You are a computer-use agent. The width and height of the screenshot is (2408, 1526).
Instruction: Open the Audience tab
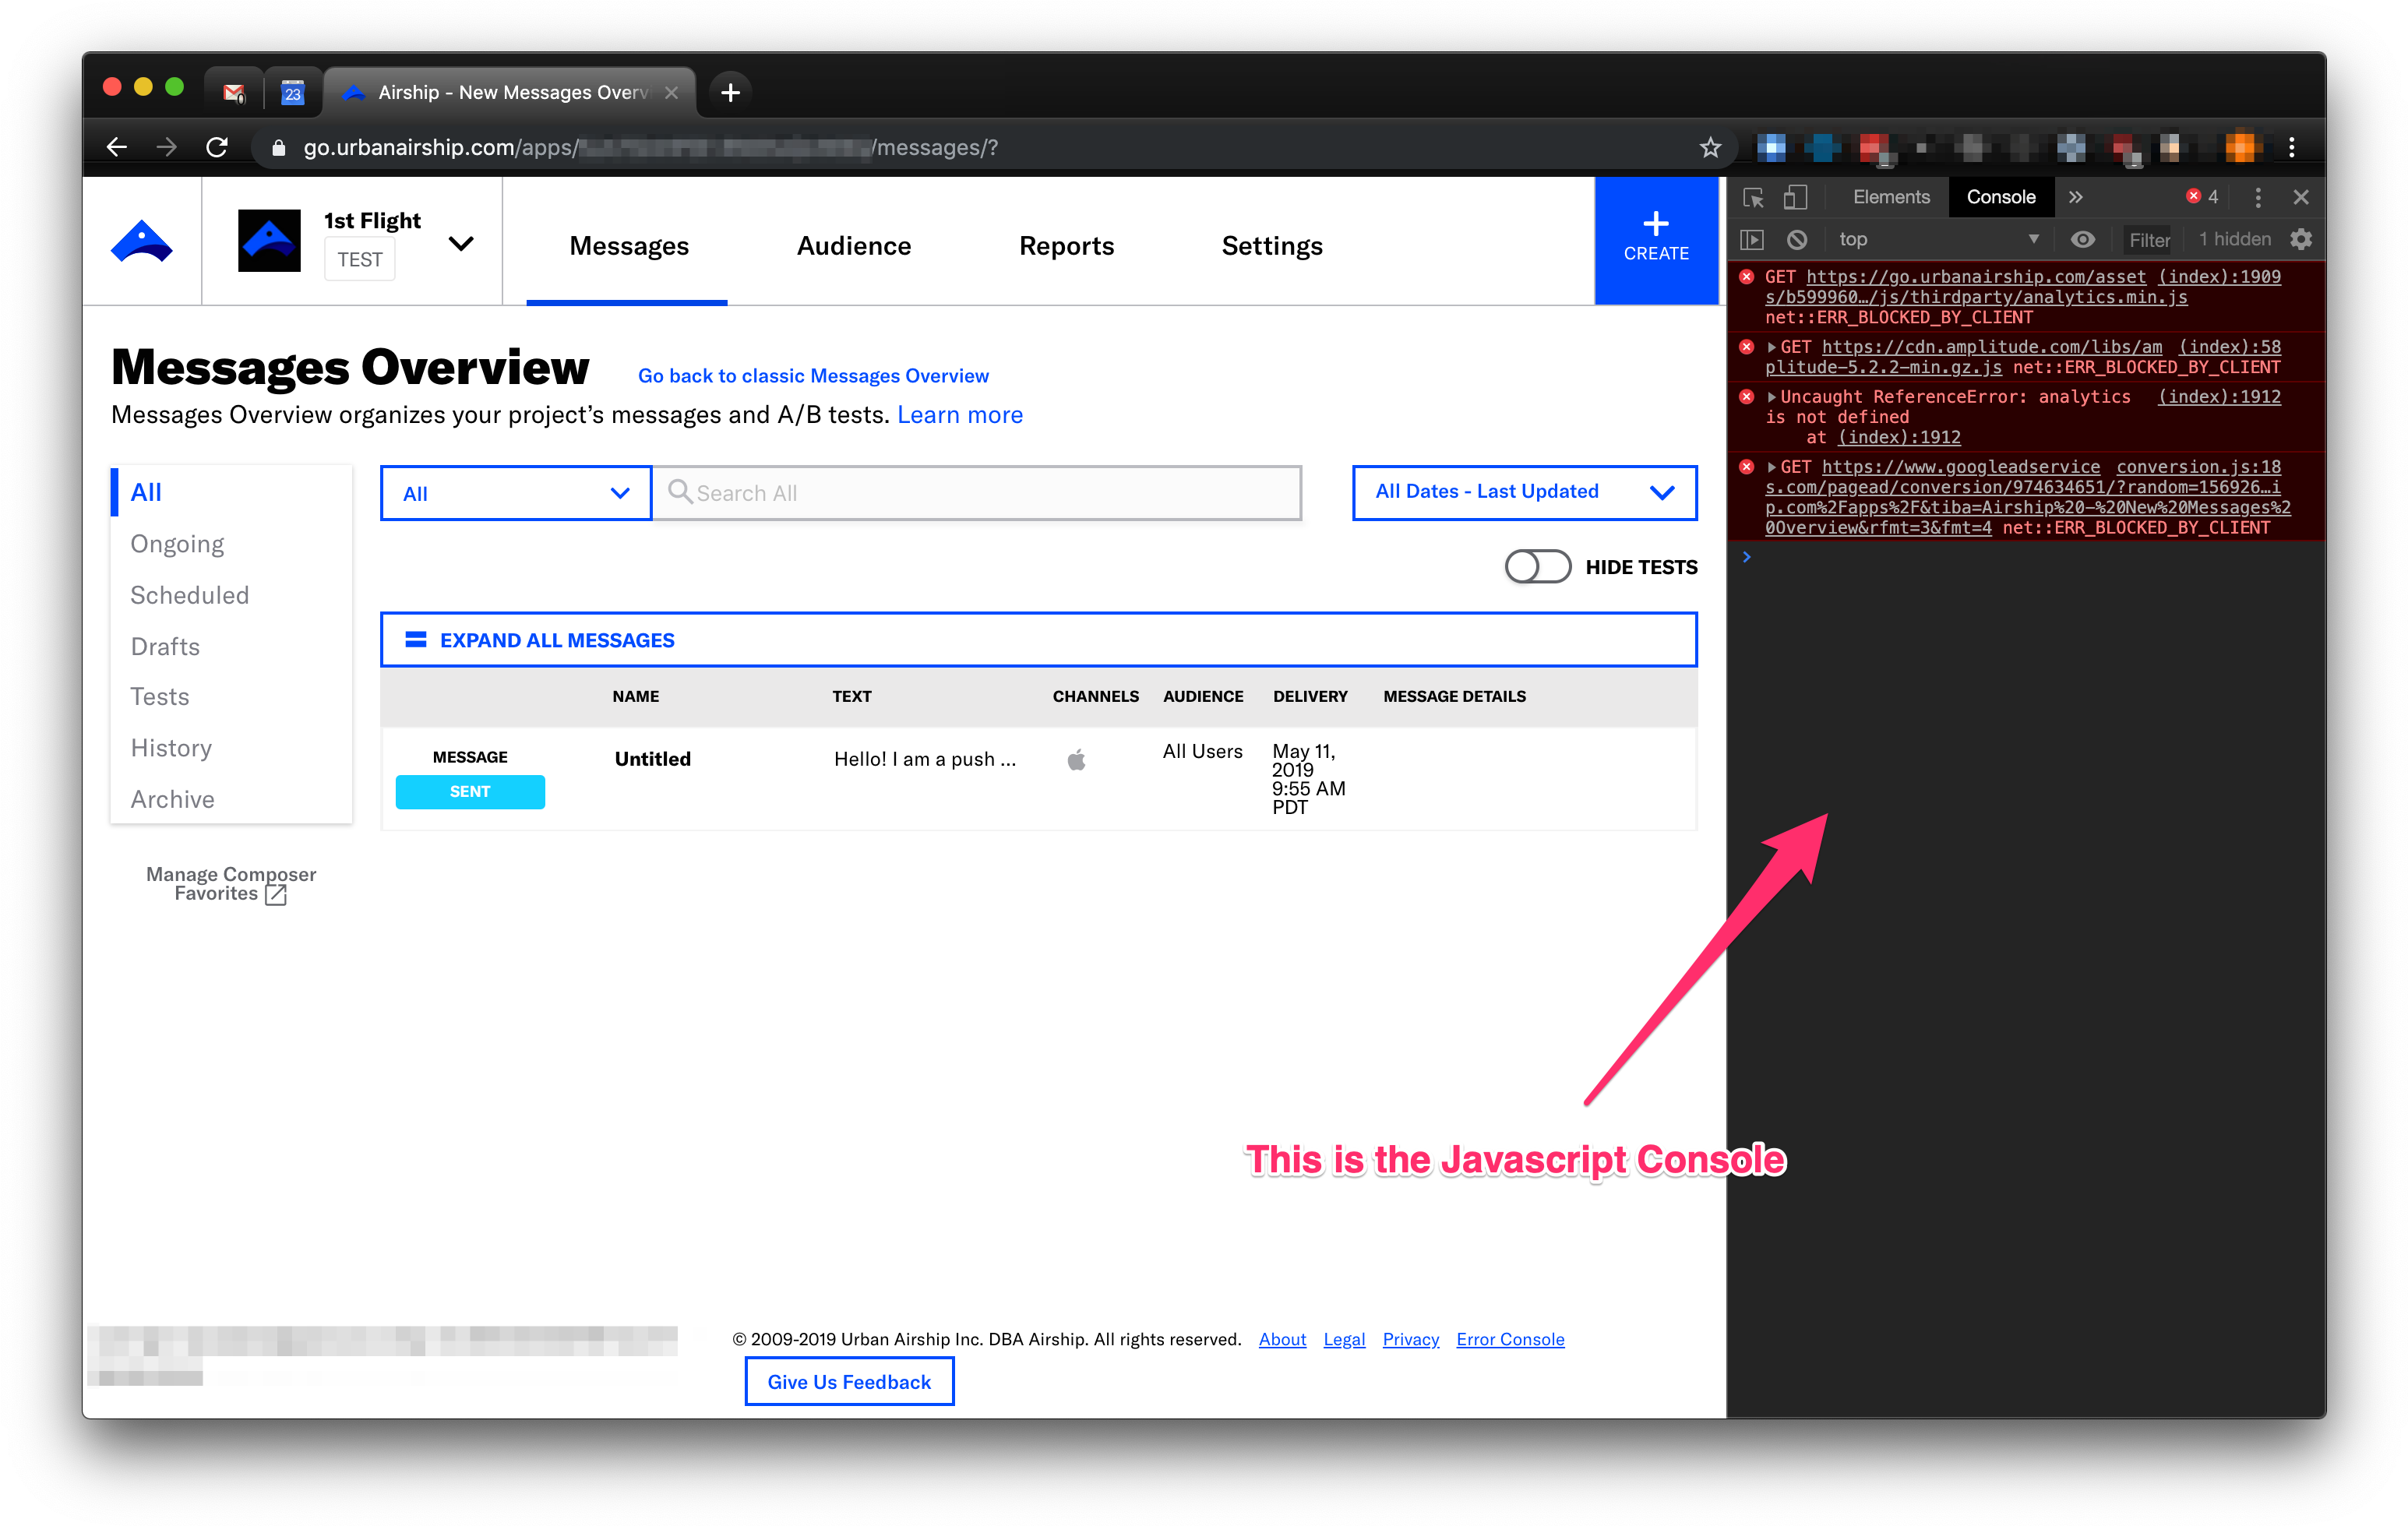[854, 245]
